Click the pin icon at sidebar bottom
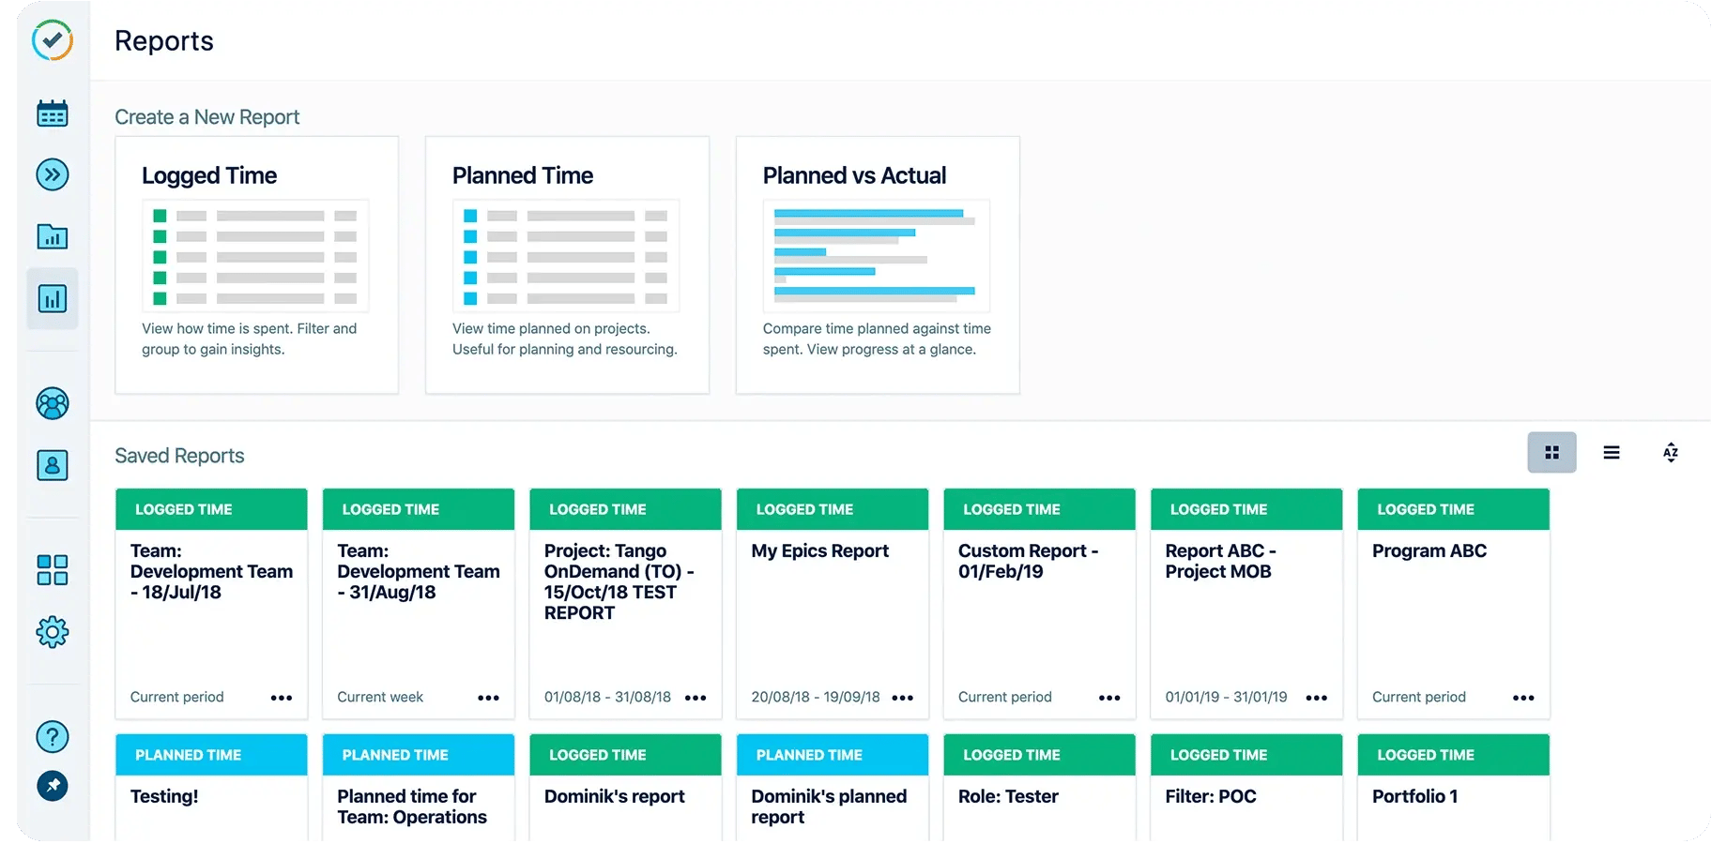The height and width of the screenshot is (844, 1727). [53, 786]
